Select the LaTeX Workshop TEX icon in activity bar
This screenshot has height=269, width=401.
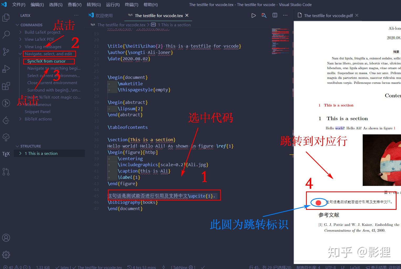click(6, 154)
